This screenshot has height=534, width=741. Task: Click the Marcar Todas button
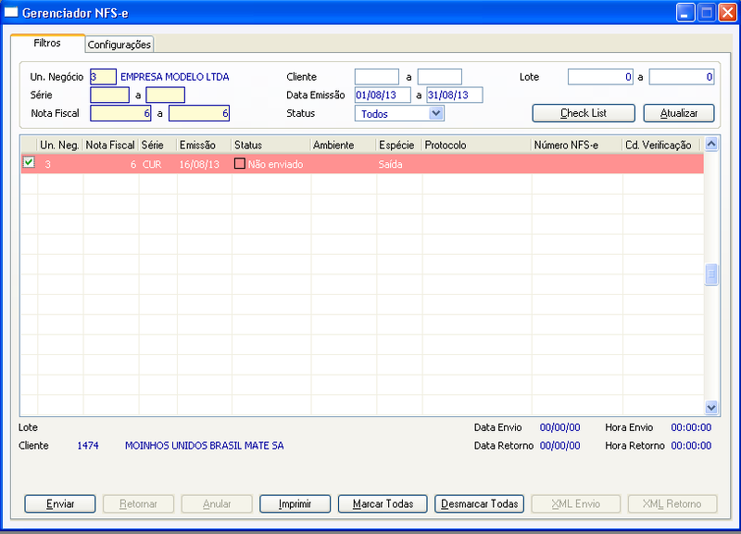[x=383, y=503]
